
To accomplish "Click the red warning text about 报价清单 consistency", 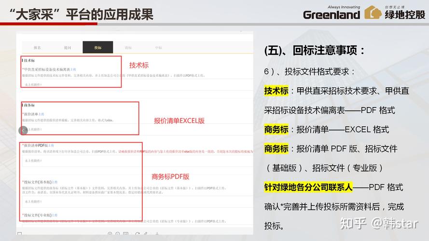I will [x=185, y=151].
